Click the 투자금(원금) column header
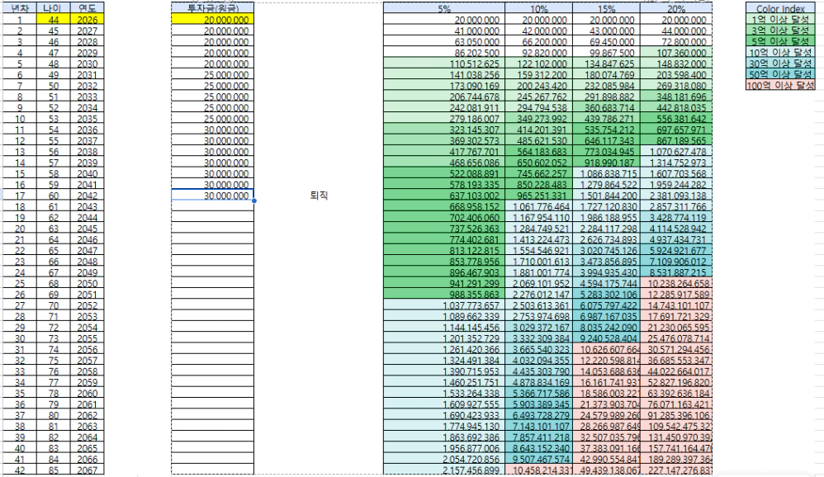Screen dimensions: 824x477 (212, 8)
